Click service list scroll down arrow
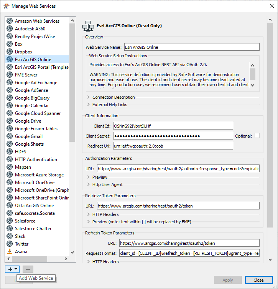The height and width of the screenshot is (289, 278). [x=72, y=252]
